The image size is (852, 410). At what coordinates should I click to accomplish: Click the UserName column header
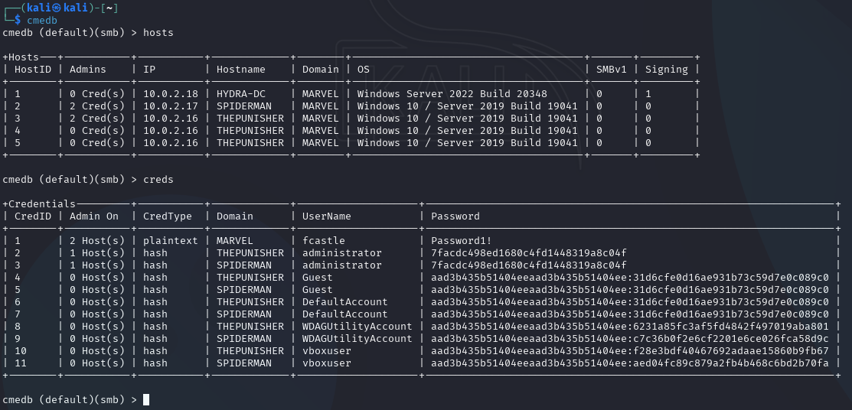pos(326,216)
